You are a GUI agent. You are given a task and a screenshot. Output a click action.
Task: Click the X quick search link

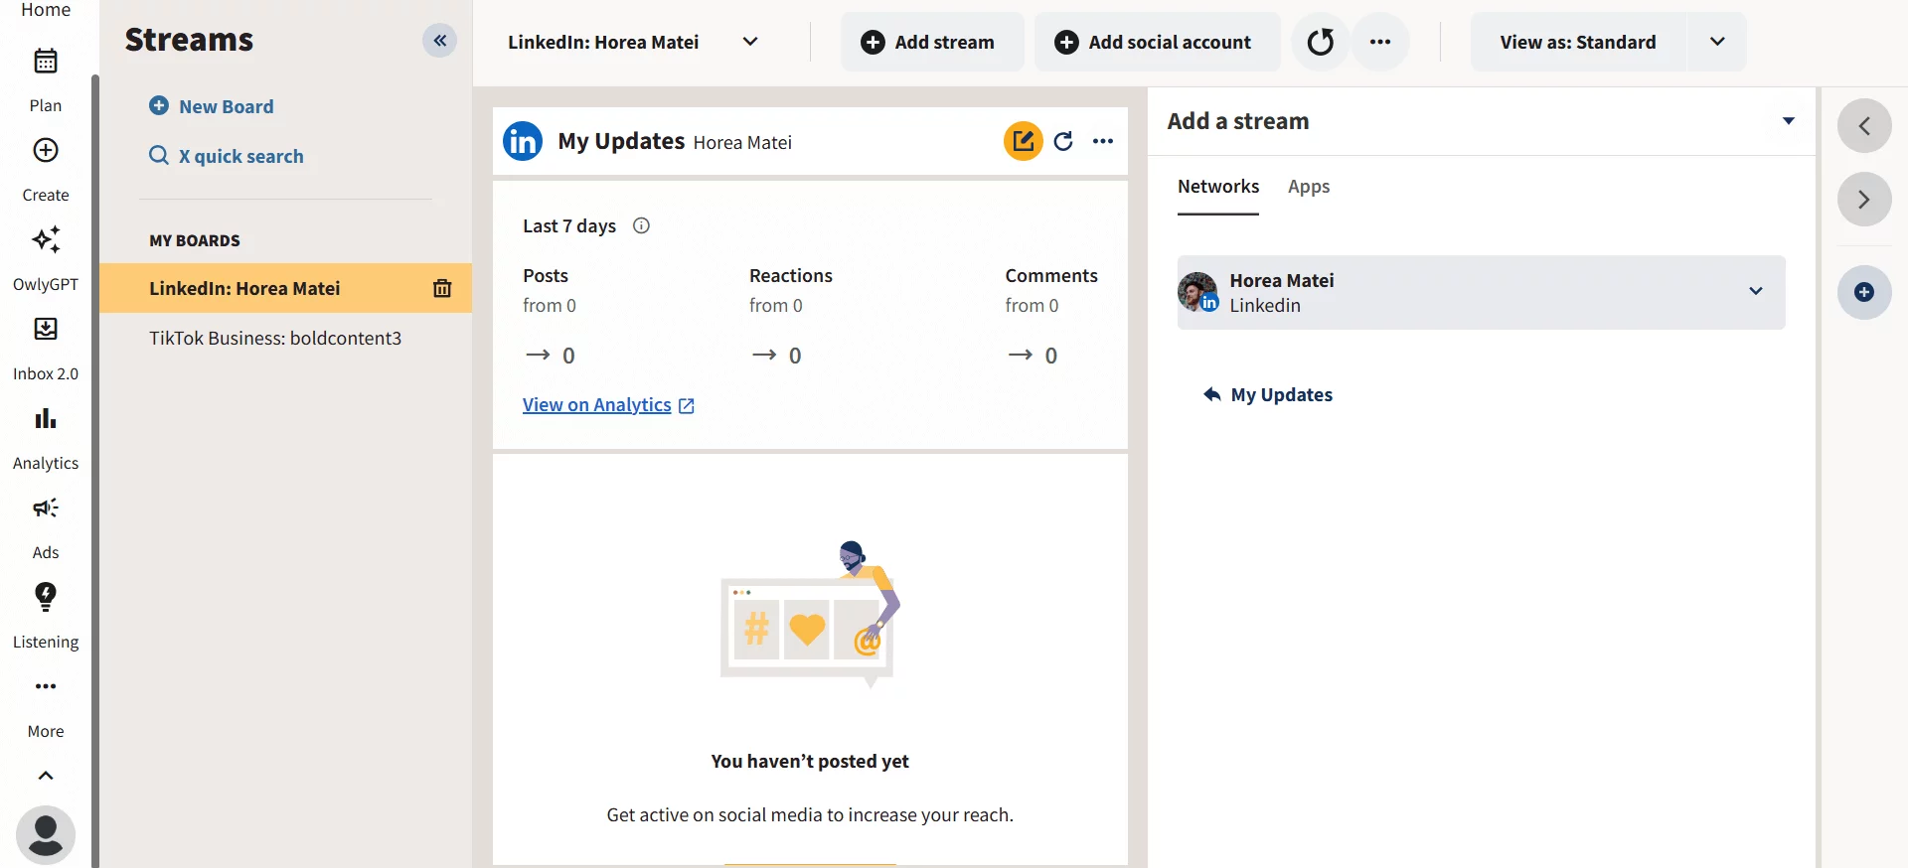click(x=241, y=156)
